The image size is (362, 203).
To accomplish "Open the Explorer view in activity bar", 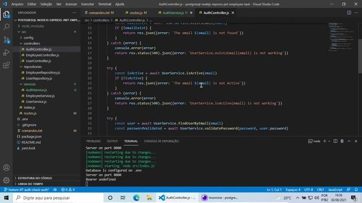I will click(x=6, y=15).
